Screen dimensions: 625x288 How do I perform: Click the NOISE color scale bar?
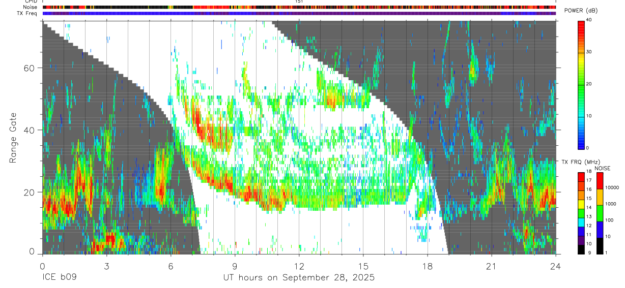coord(601,213)
